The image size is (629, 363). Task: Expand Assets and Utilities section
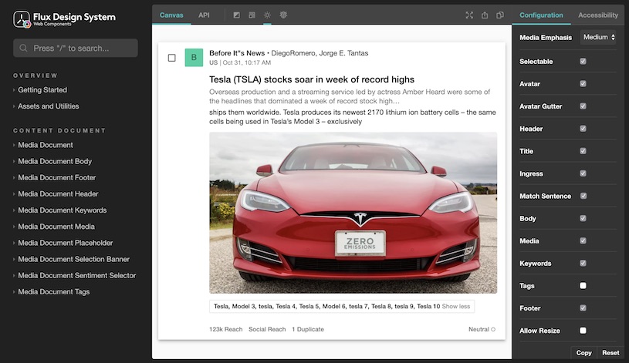[x=48, y=106]
